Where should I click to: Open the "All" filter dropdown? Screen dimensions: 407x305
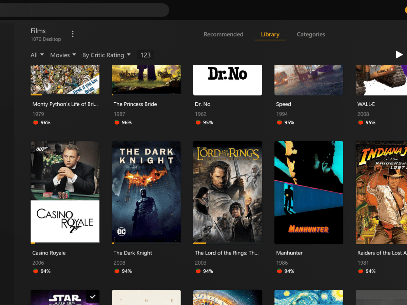click(x=37, y=55)
